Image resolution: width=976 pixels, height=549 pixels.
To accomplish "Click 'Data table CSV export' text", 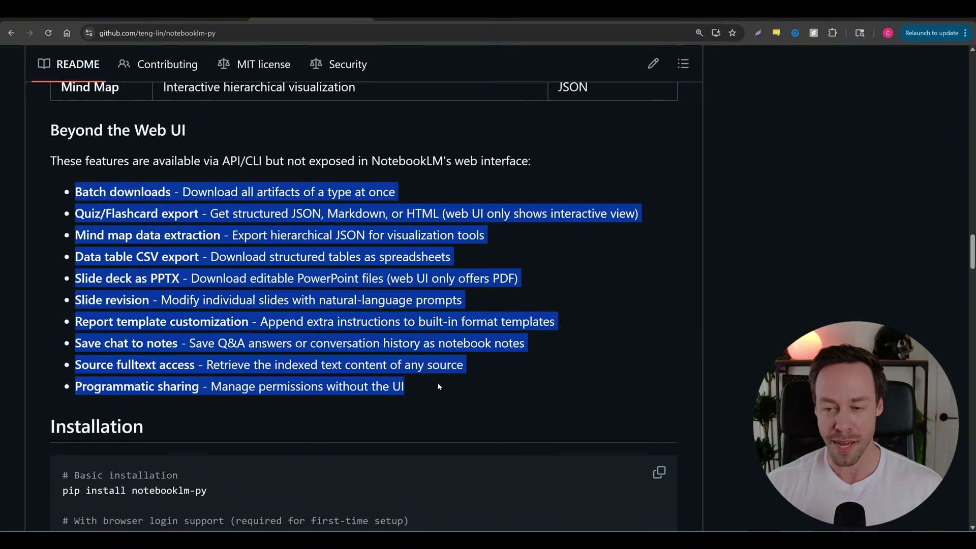I will pos(137,257).
